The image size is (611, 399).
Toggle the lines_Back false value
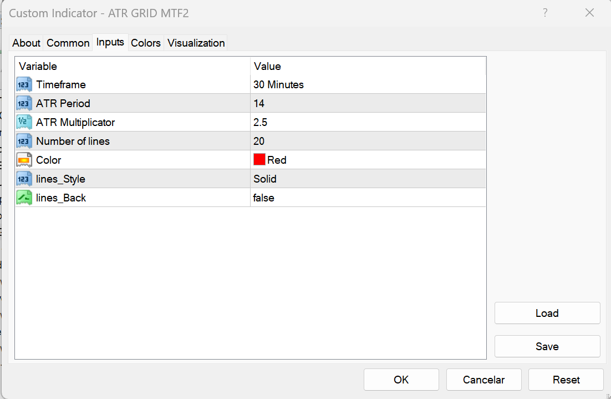pyautogui.click(x=264, y=198)
